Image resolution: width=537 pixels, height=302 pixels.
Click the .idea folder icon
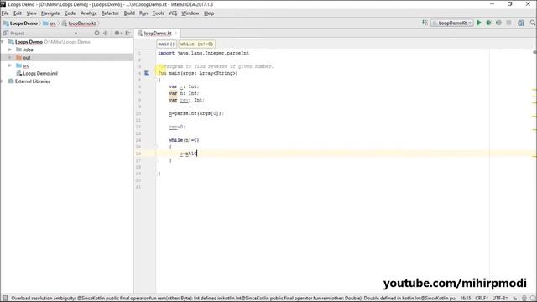tap(18, 49)
